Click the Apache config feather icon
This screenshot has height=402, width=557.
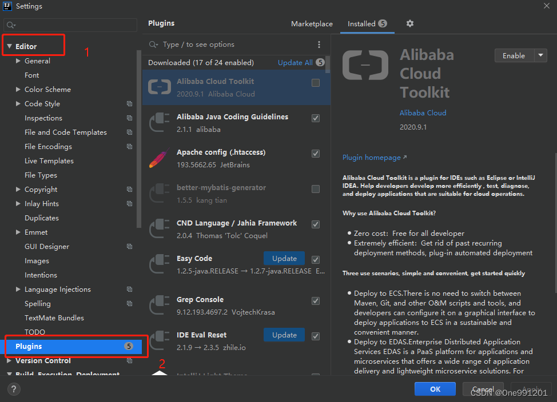click(159, 158)
